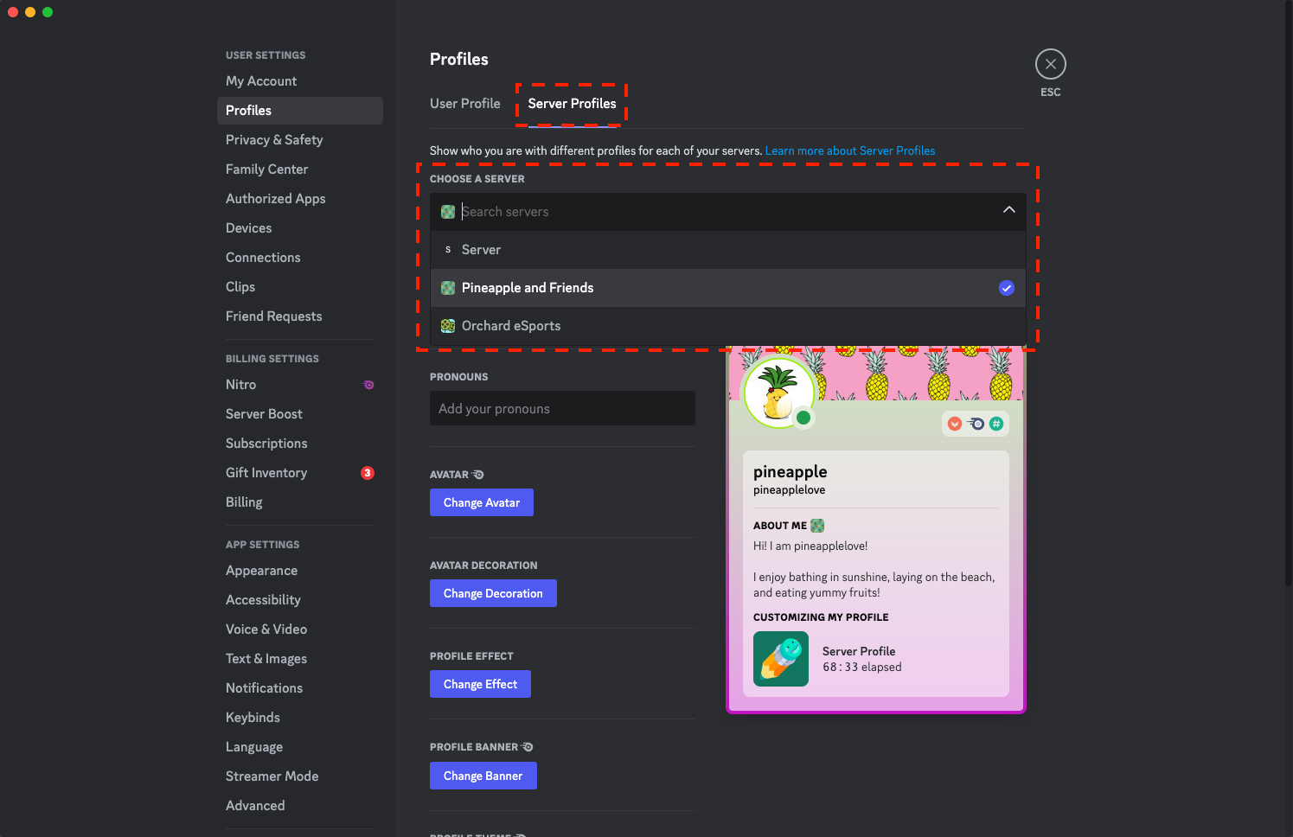Open Connections settings

tap(299, 258)
